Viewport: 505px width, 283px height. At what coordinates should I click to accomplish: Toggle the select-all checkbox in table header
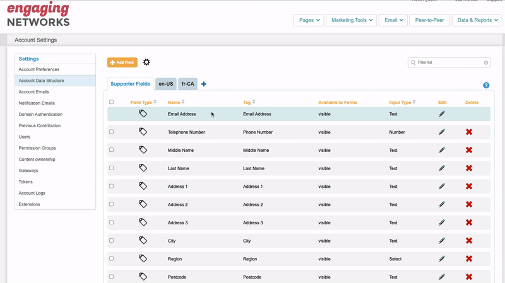coord(112,102)
